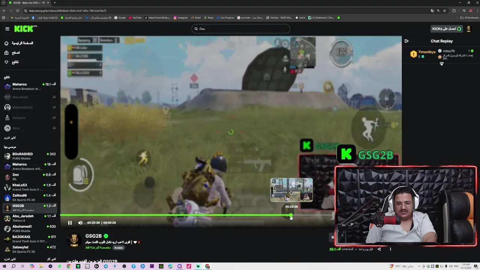Open BOxRASHED PUBG Mobile channel
This screenshot has width=480, height=270.
(x=30, y=156)
